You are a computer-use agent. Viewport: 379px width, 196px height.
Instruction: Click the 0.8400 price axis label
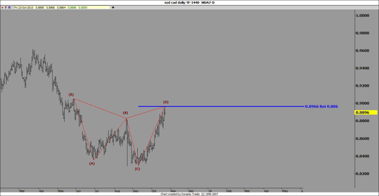click(363, 156)
